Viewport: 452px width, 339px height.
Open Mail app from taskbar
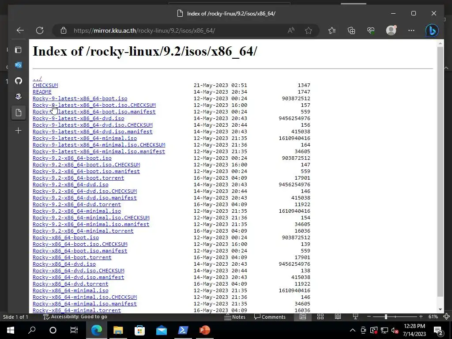[x=162, y=330]
